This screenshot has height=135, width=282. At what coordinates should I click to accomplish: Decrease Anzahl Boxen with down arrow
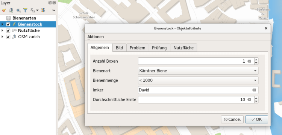256,63
